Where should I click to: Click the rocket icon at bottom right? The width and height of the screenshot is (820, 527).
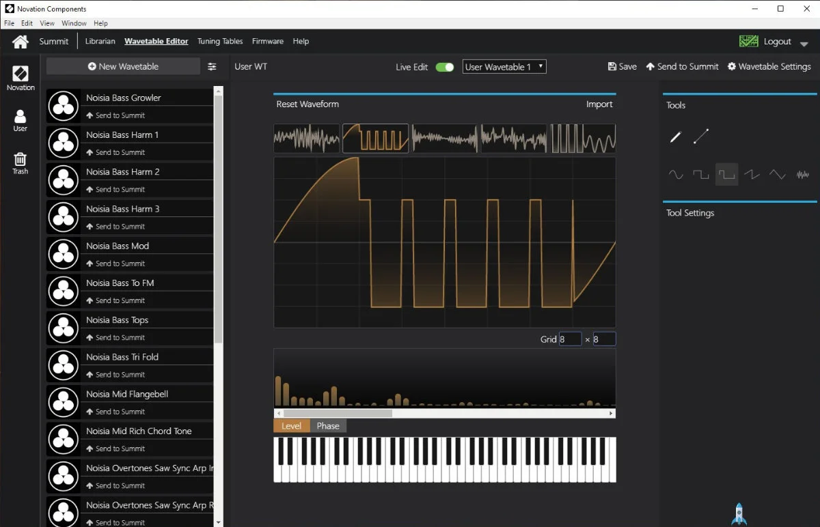739,513
